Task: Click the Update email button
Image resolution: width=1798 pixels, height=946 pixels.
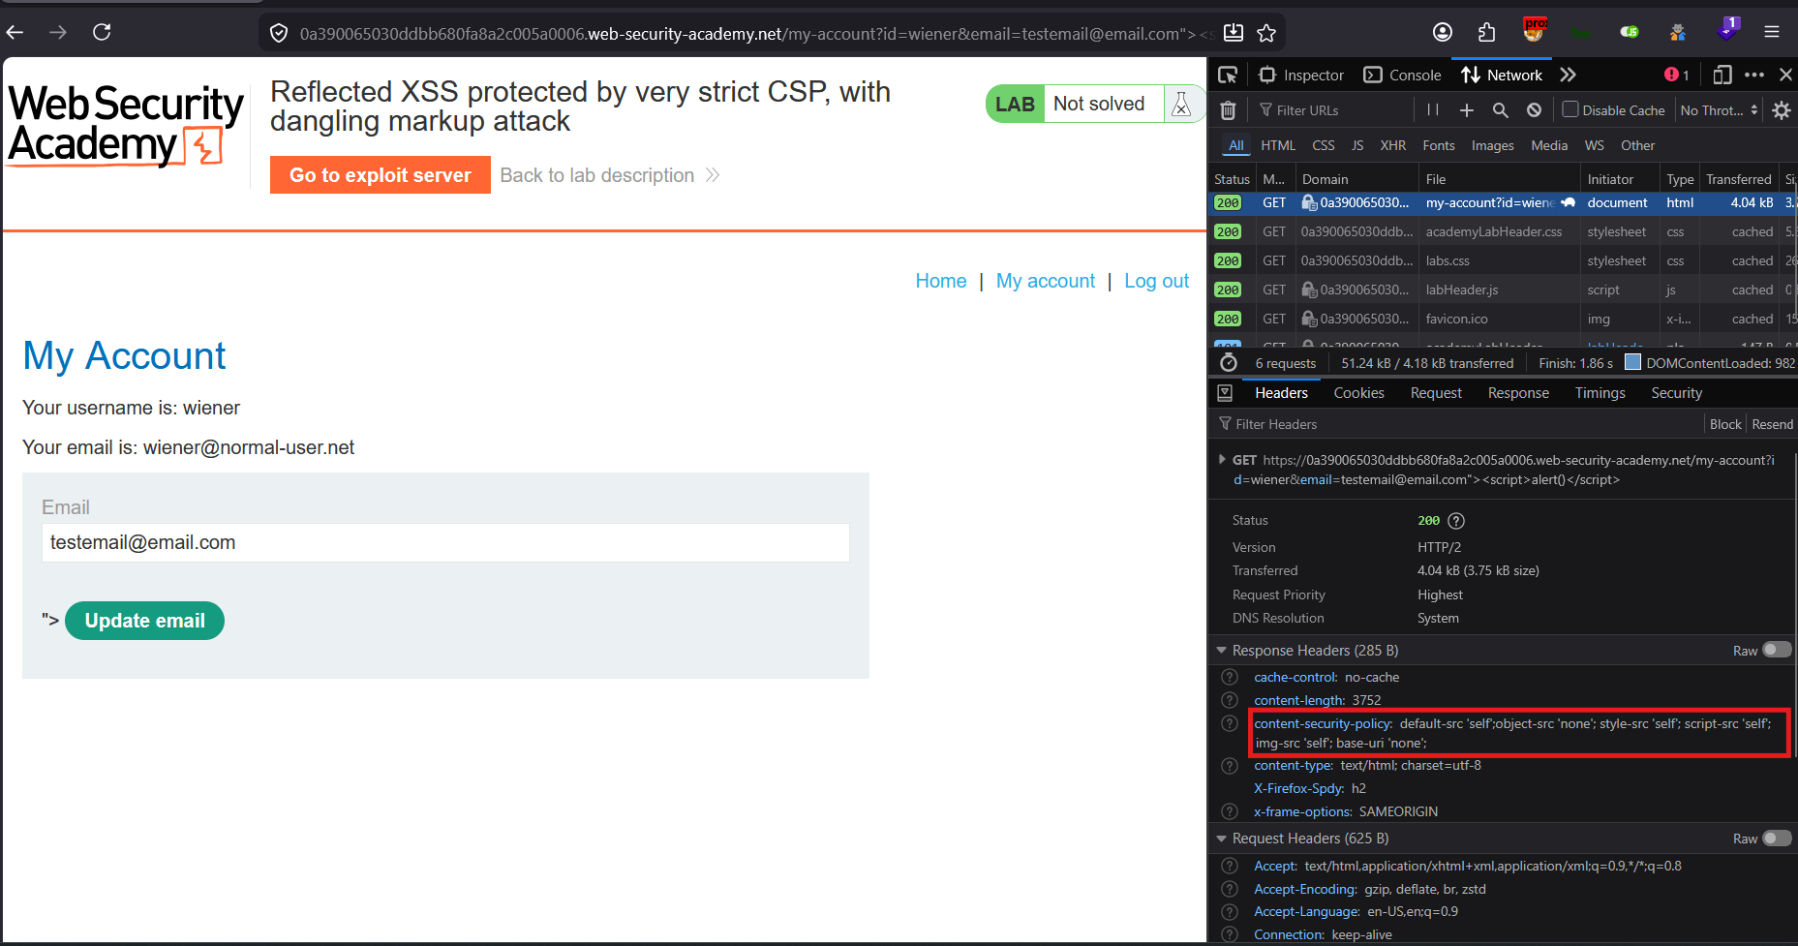Action: point(144,621)
